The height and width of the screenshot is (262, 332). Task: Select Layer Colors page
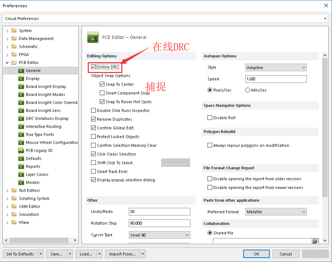pos(37,174)
